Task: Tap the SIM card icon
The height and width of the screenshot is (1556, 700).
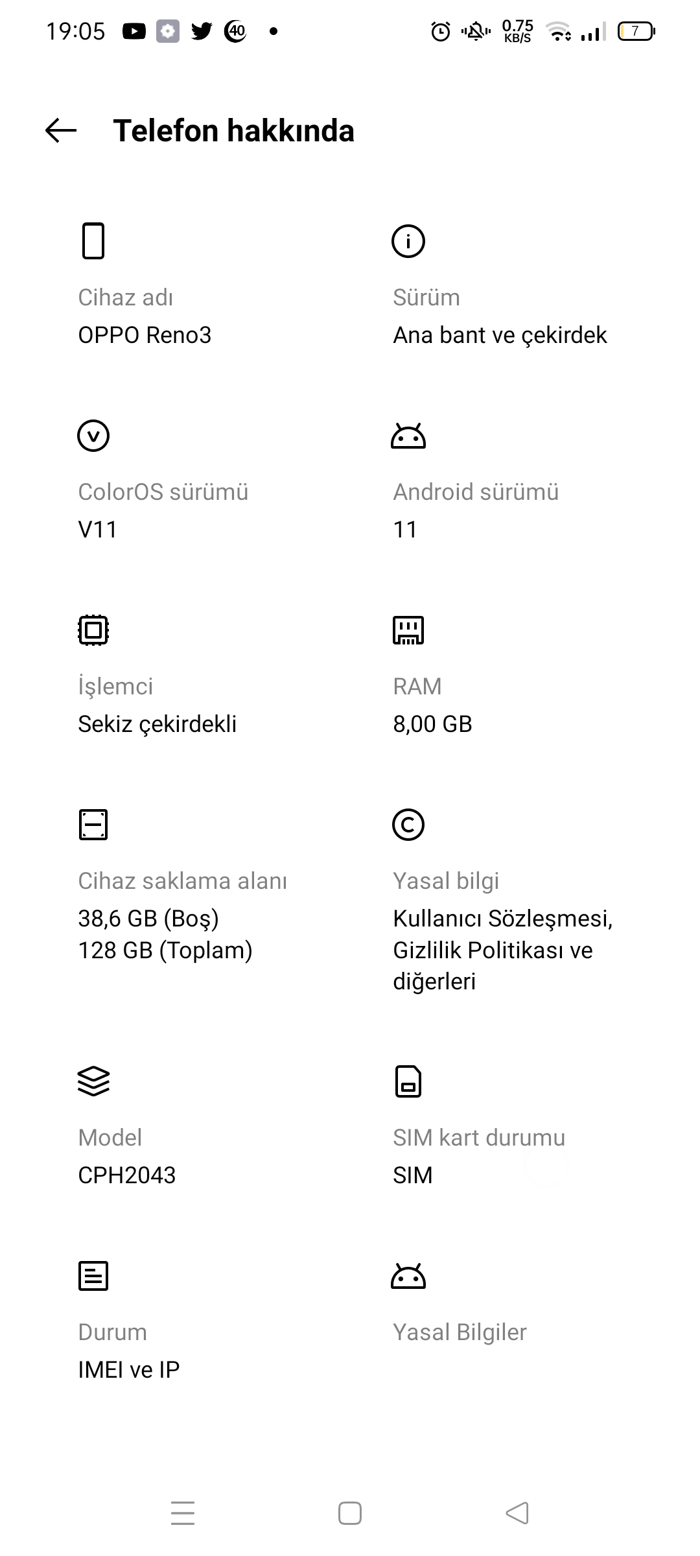Action: (x=408, y=1081)
